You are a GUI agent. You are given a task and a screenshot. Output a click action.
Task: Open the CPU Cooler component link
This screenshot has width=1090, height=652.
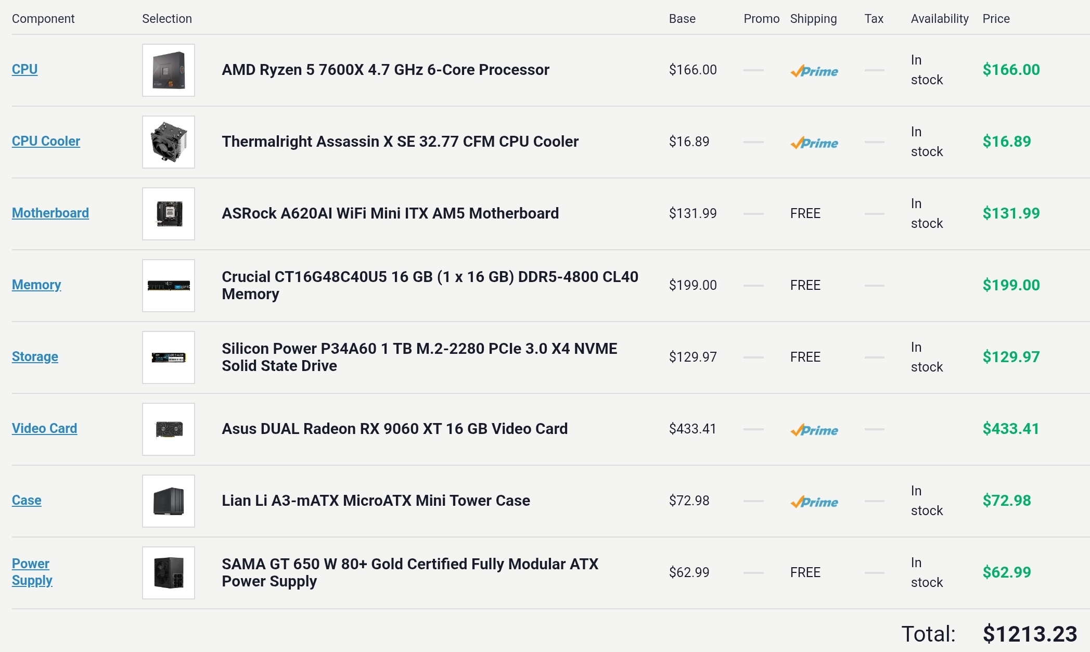(x=46, y=141)
